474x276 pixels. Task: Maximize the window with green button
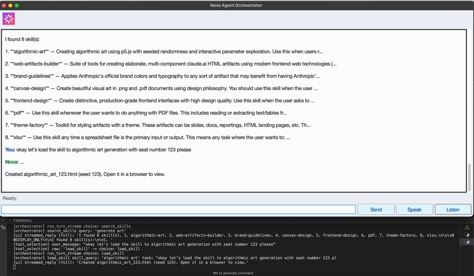(16, 5)
